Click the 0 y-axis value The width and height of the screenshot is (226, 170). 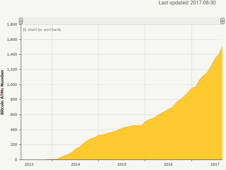16,160
